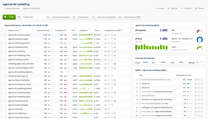Open external link icon for questions.universal-search-box.com

tap(140, 80)
